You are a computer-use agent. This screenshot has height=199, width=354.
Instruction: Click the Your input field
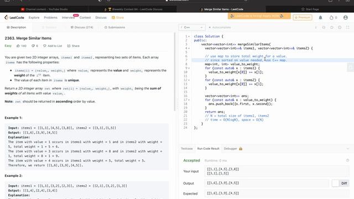point(277,171)
